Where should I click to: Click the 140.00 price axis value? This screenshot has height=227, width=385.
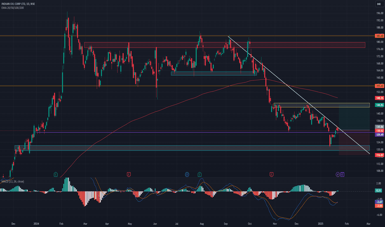(x=380, y=113)
